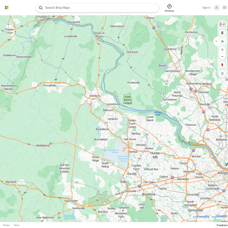Click the Tysons map label
This screenshot has height=228, width=228.
click(184, 163)
